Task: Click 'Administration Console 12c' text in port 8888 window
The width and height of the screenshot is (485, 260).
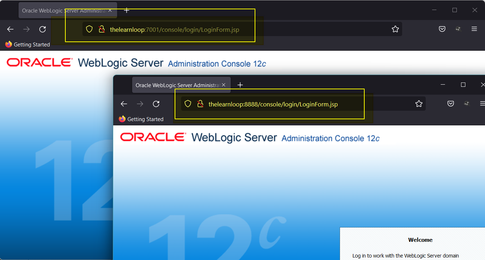Action: pos(330,138)
